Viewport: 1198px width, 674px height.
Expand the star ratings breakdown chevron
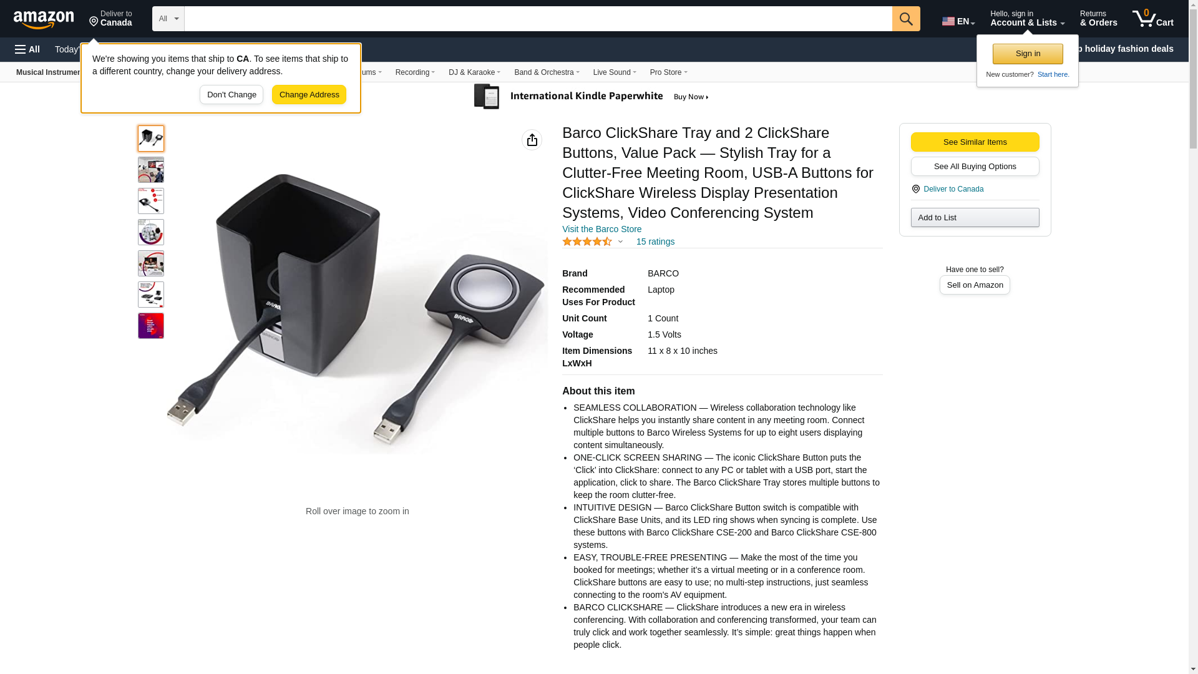click(620, 242)
